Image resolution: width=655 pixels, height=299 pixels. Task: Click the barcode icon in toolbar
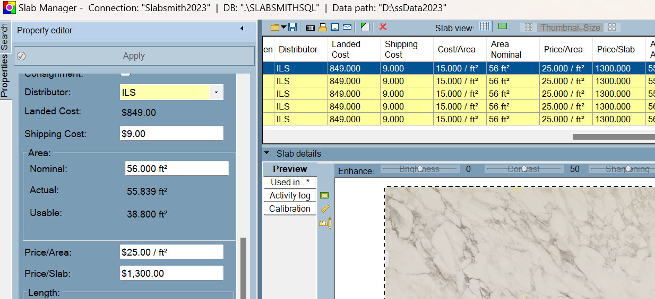coord(311,27)
